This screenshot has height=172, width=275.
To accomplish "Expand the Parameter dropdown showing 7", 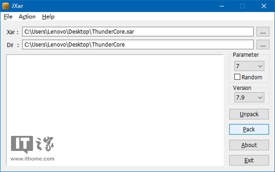I will tap(249, 66).
